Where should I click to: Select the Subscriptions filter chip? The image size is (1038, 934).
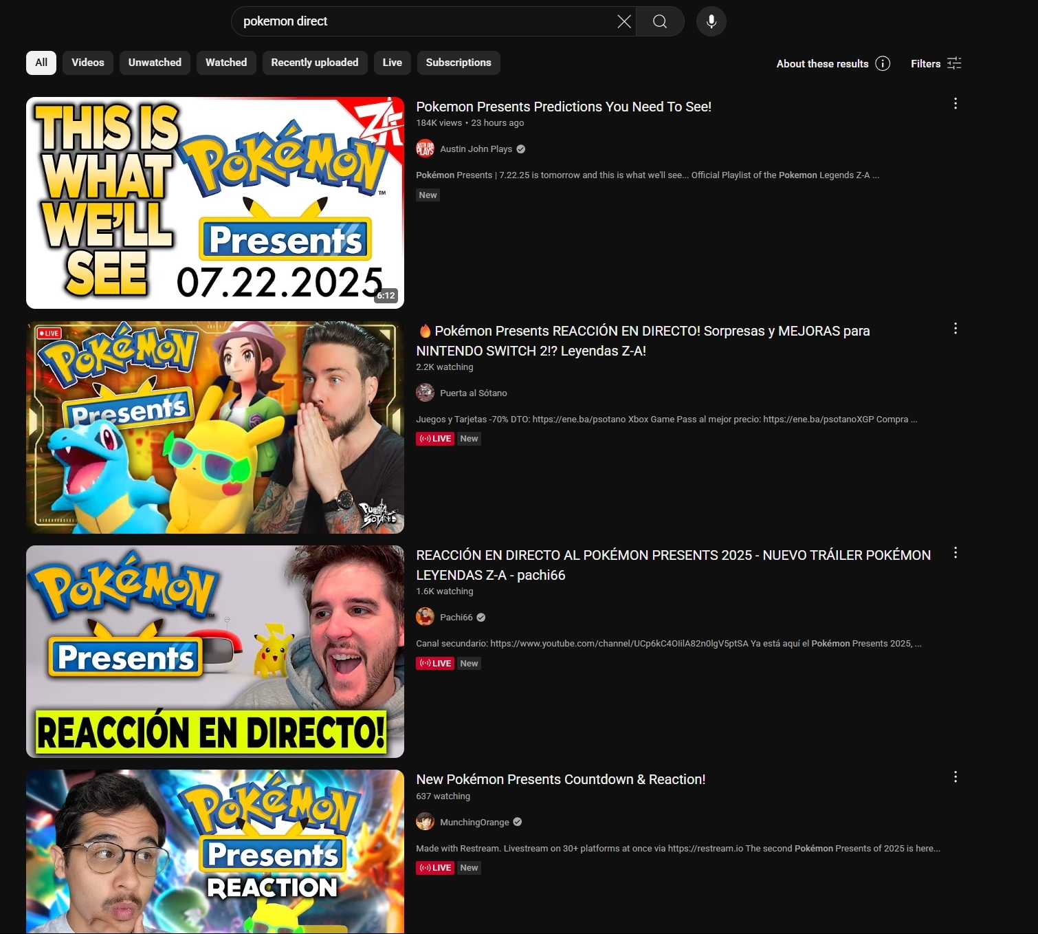click(459, 63)
